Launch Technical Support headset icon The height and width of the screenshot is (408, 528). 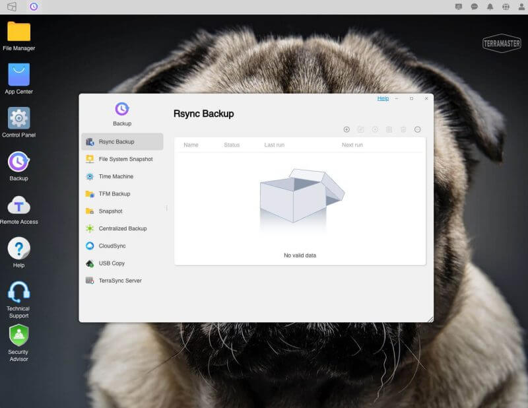[x=19, y=292]
